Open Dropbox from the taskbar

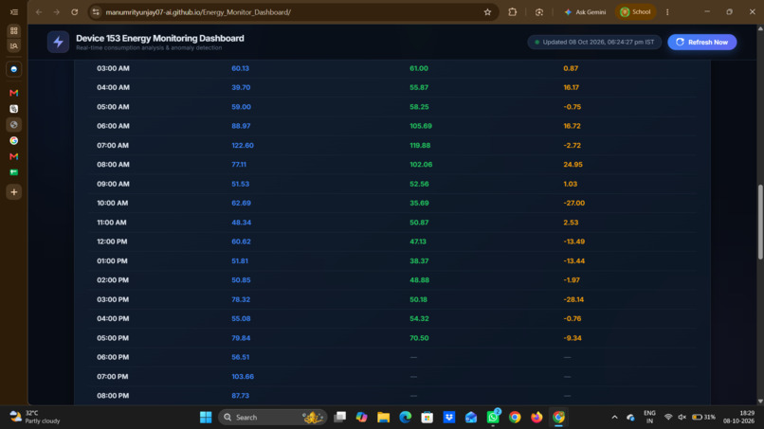click(x=449, y=418)
